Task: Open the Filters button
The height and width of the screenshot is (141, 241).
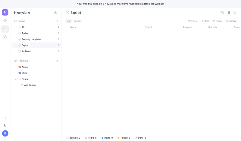Action: coord(193,21)
